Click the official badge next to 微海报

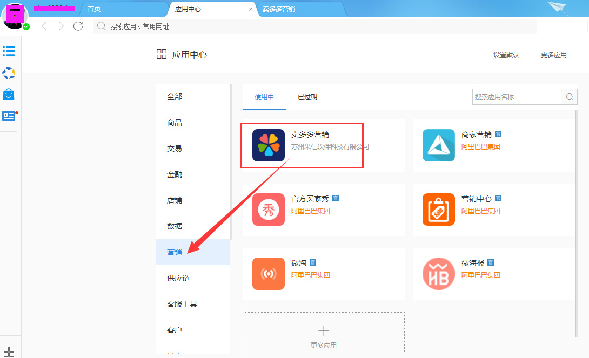[490, 262]
